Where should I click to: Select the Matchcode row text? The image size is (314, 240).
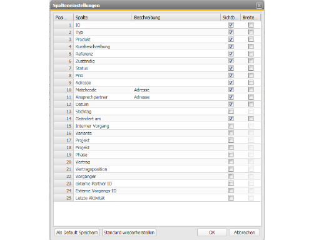(86, 90)
